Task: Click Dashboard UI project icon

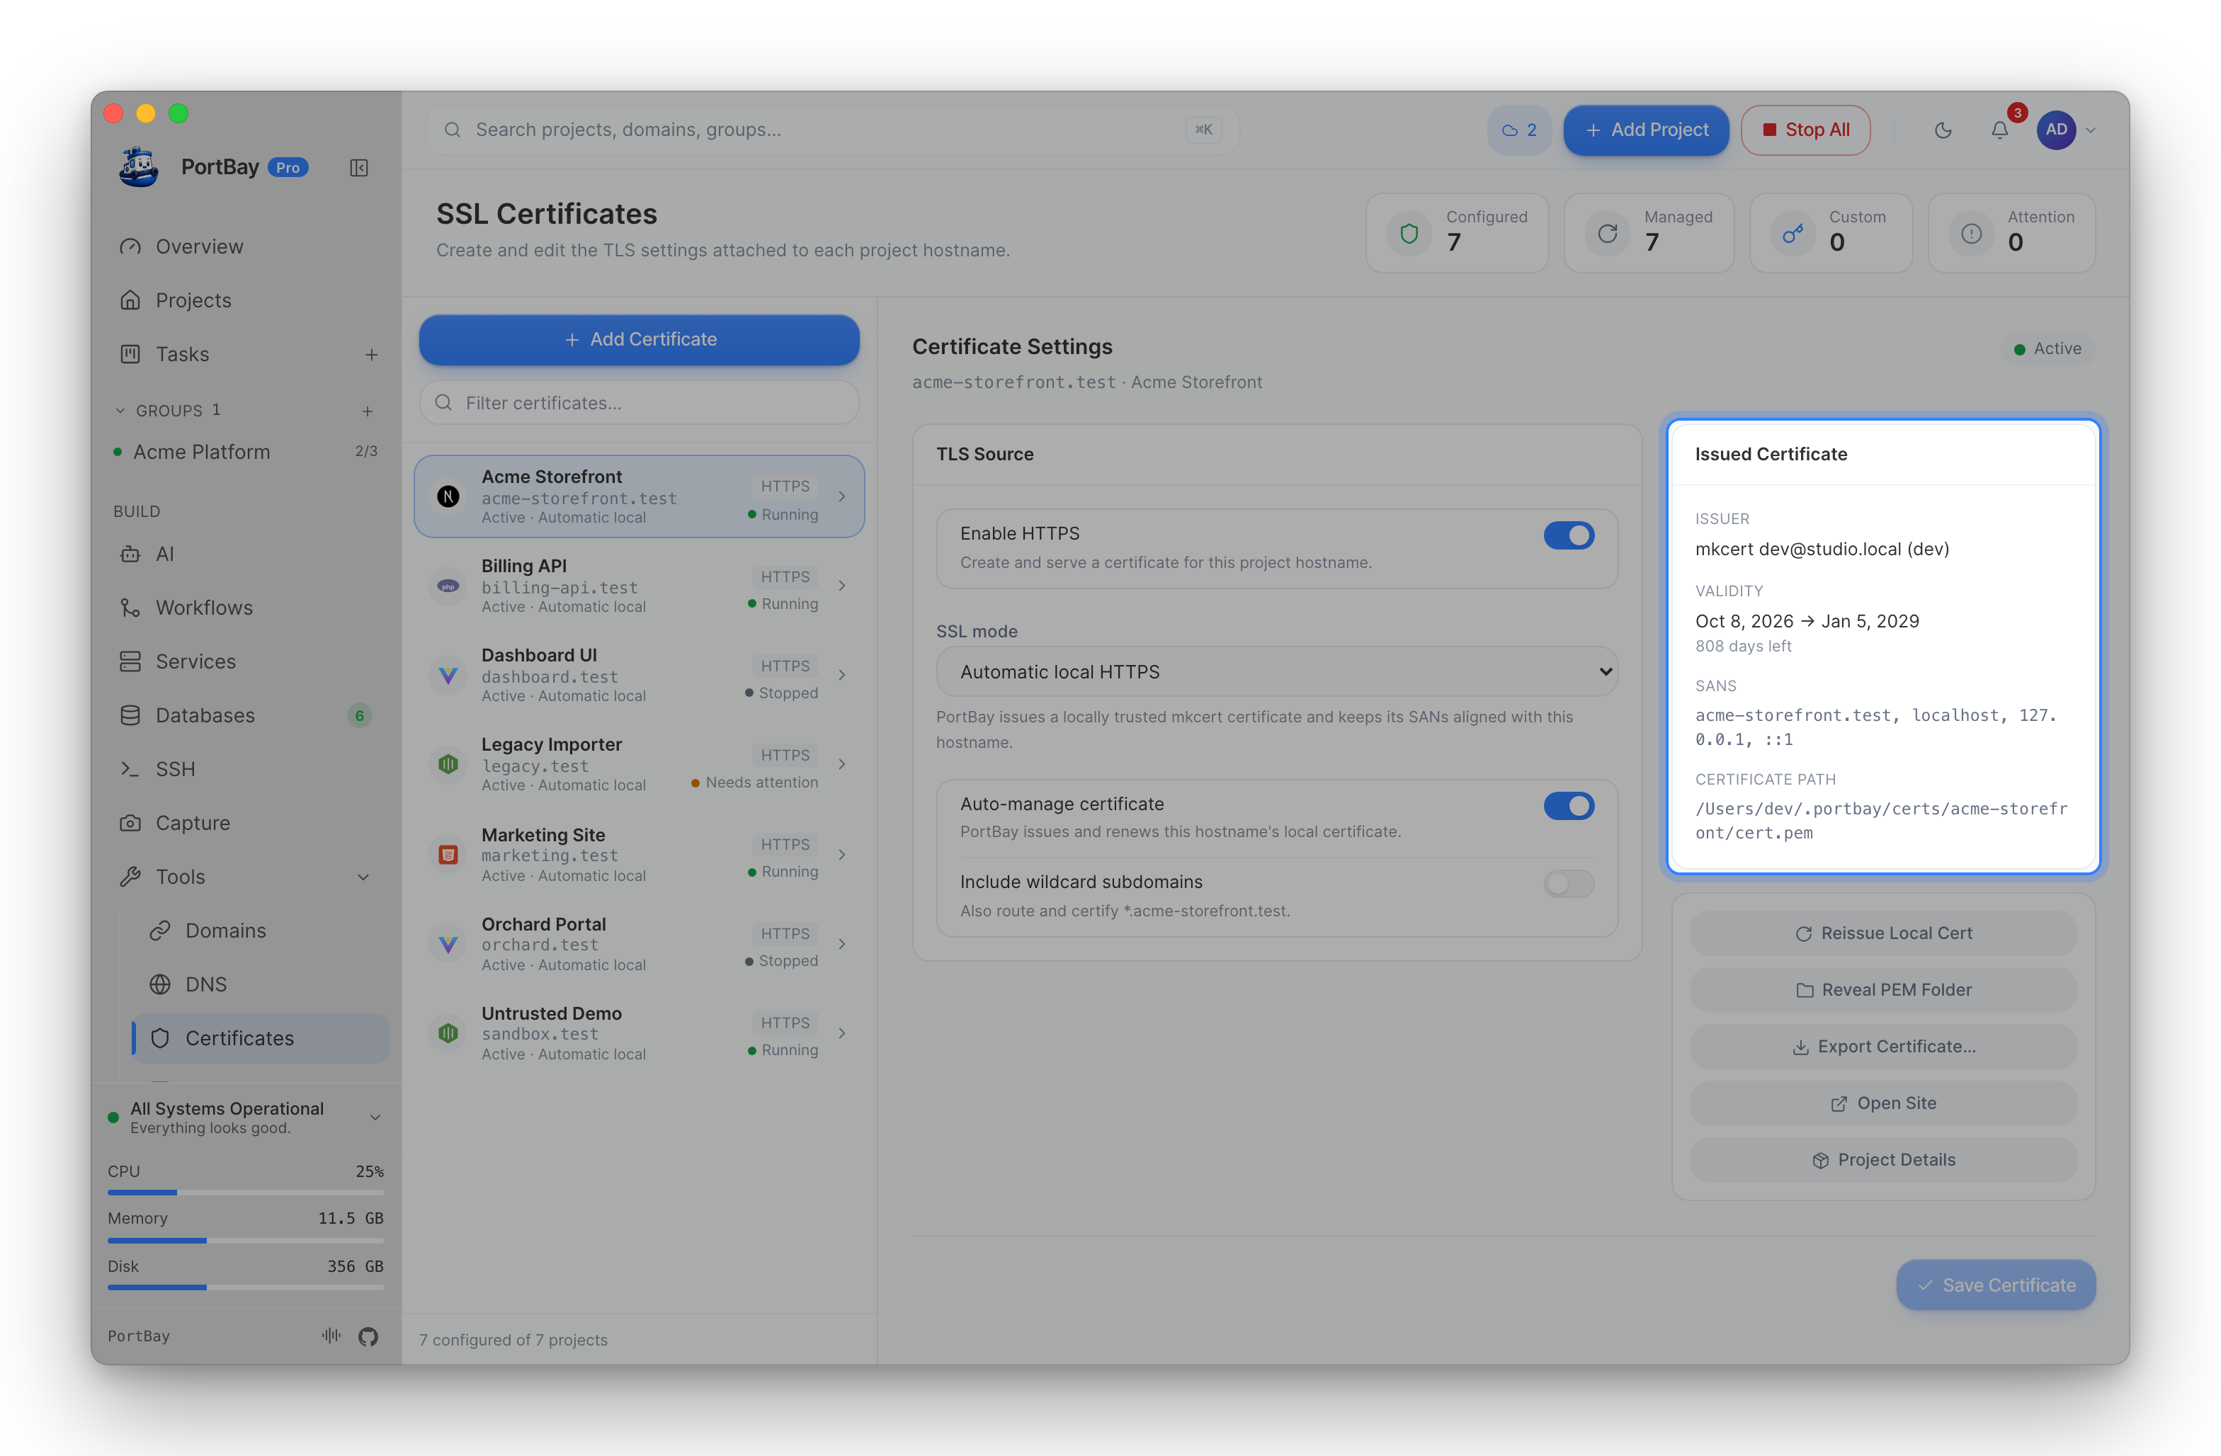Action: click(x=448, y=675)
